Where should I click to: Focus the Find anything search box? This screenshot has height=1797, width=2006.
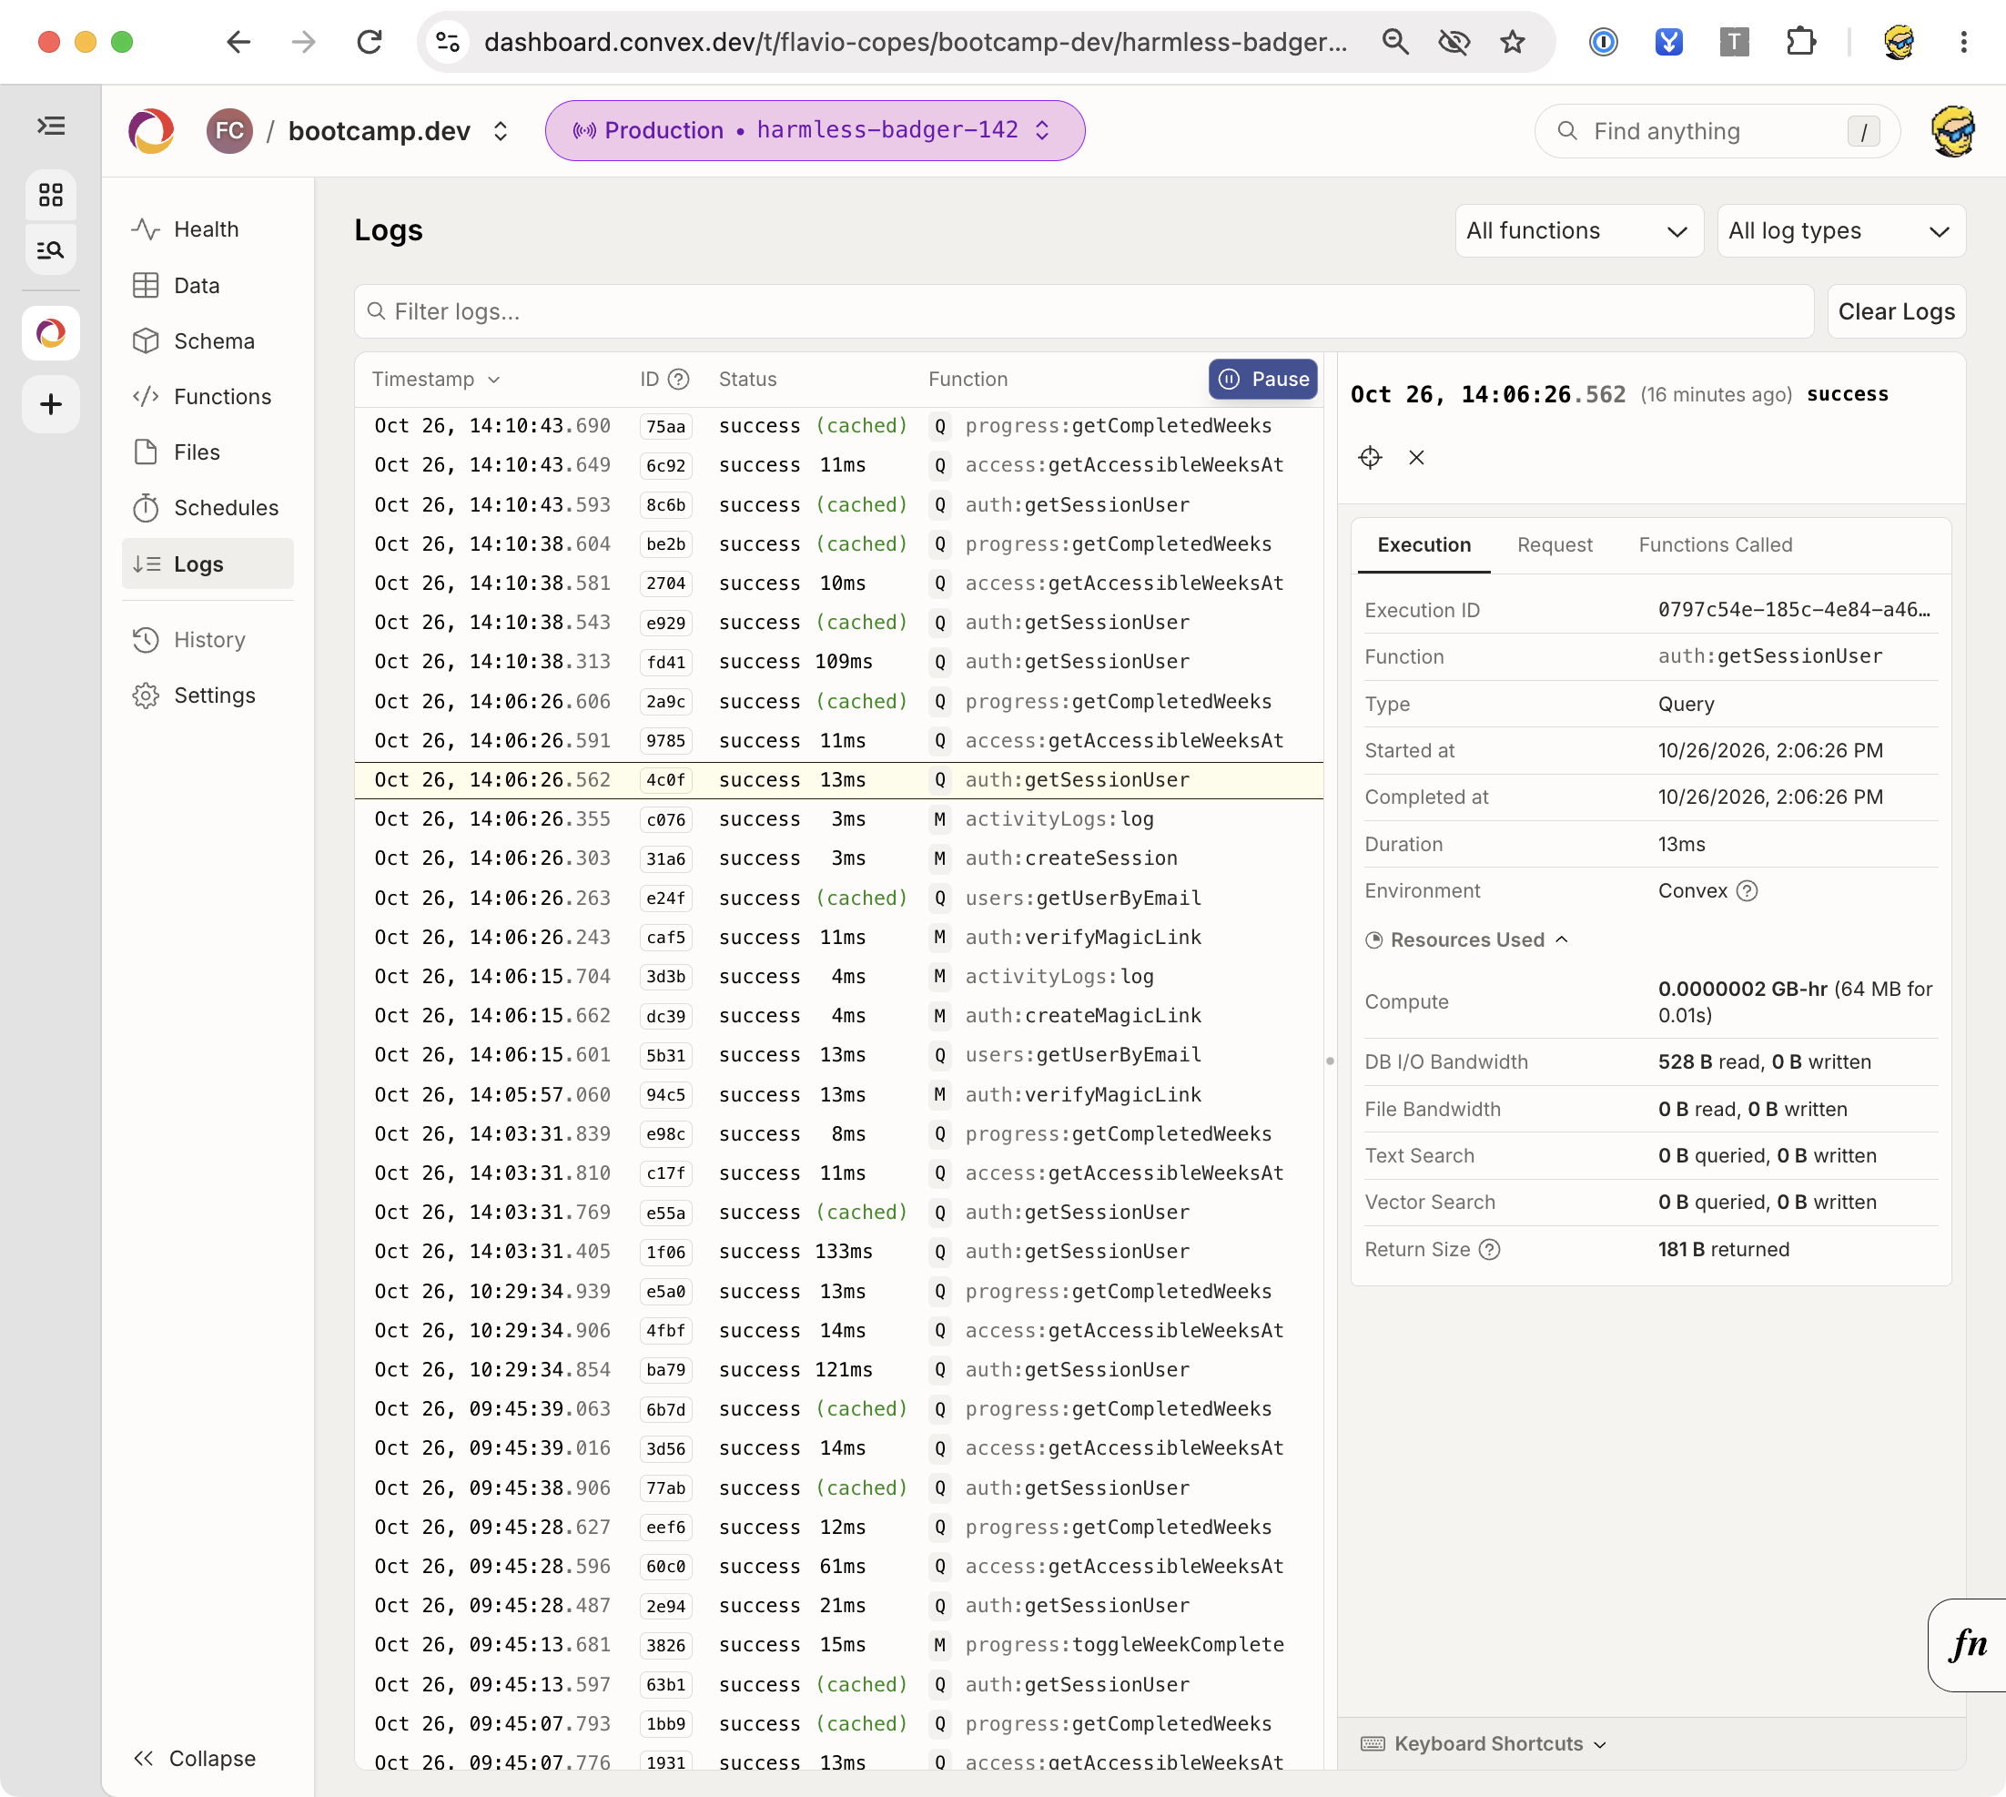(1717, 131)
